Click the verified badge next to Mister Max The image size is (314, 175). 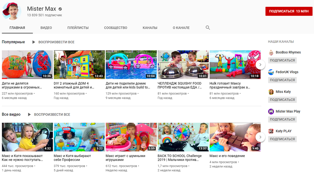(x=60, y=9)
